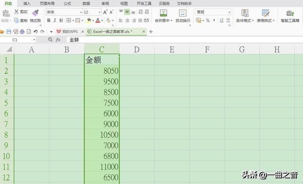Click the Wrap Text (自动换行) icon
The width and height of the screenshot is (303, 184).
pyautogui.click(x=183, y=13)
